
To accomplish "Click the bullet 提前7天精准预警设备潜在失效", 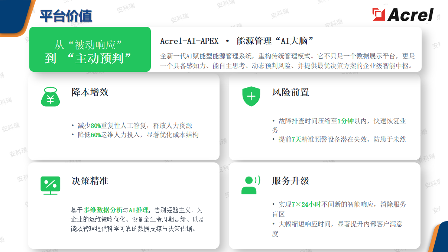I will (x=339, y=139).
